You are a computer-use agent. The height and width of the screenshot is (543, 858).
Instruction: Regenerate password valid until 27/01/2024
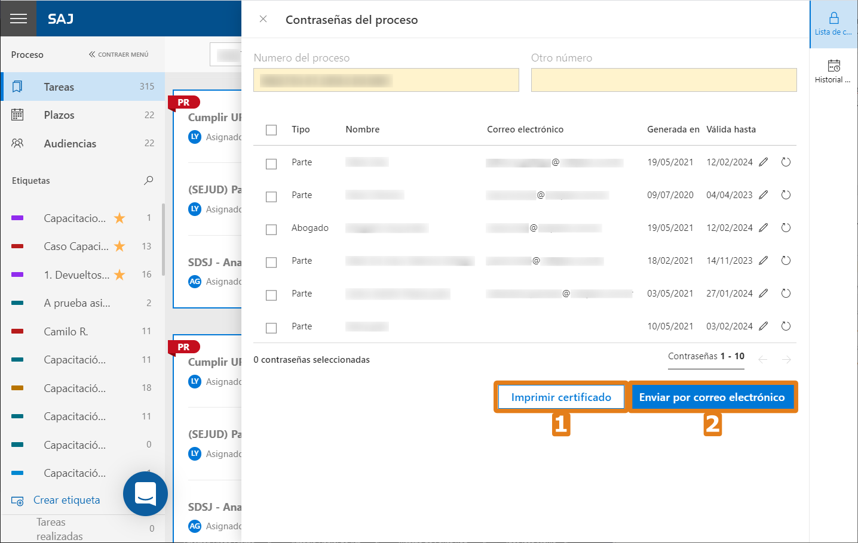(x=786, y=294)
